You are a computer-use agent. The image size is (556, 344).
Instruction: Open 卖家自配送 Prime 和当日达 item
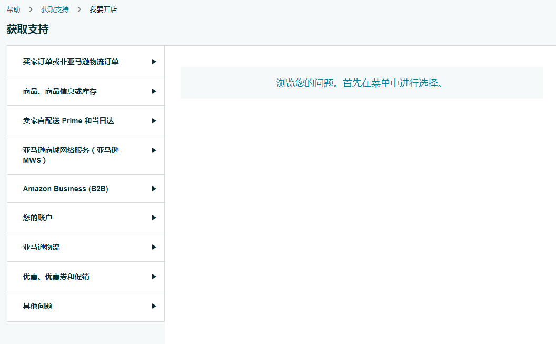86,121
